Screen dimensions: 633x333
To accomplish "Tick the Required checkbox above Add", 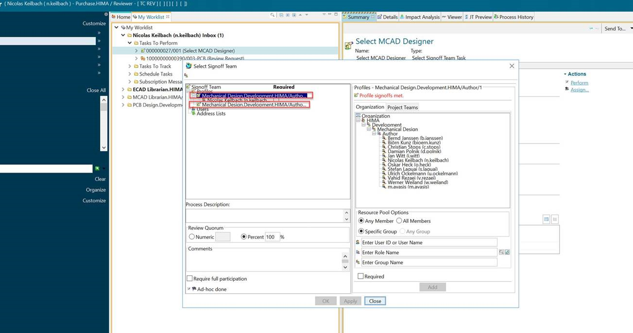I will point(360,276).
